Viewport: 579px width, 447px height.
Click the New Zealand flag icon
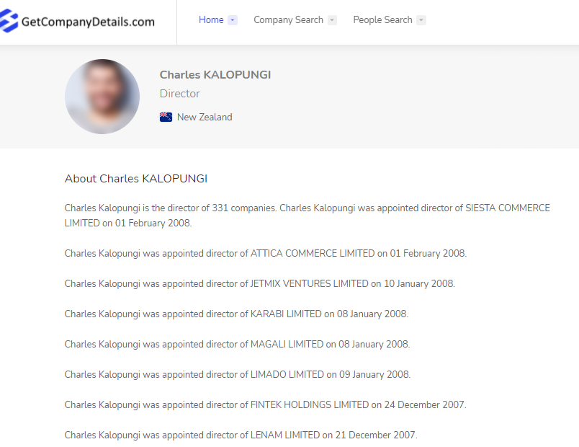166,118
